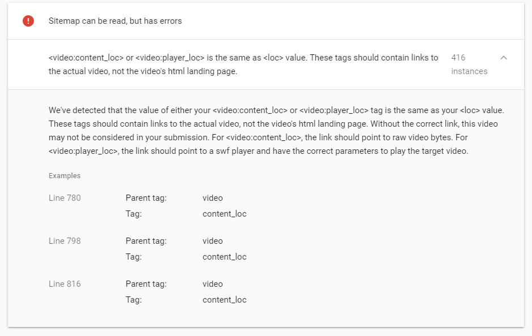Viewport: 532px width, 336px height.
Task: Click the "video" parent tag for Line 816
Action: pyautogui.click(x=212, y=284)
